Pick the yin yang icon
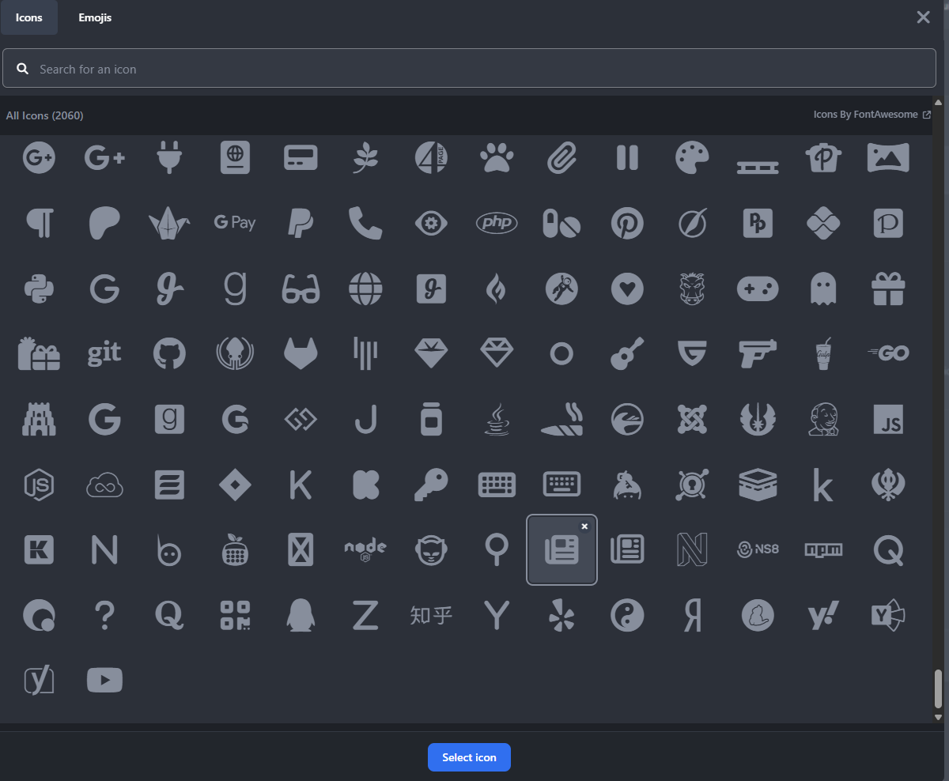Image resolution: width=949 pixels, height=781 pixels. pos(627,615)
